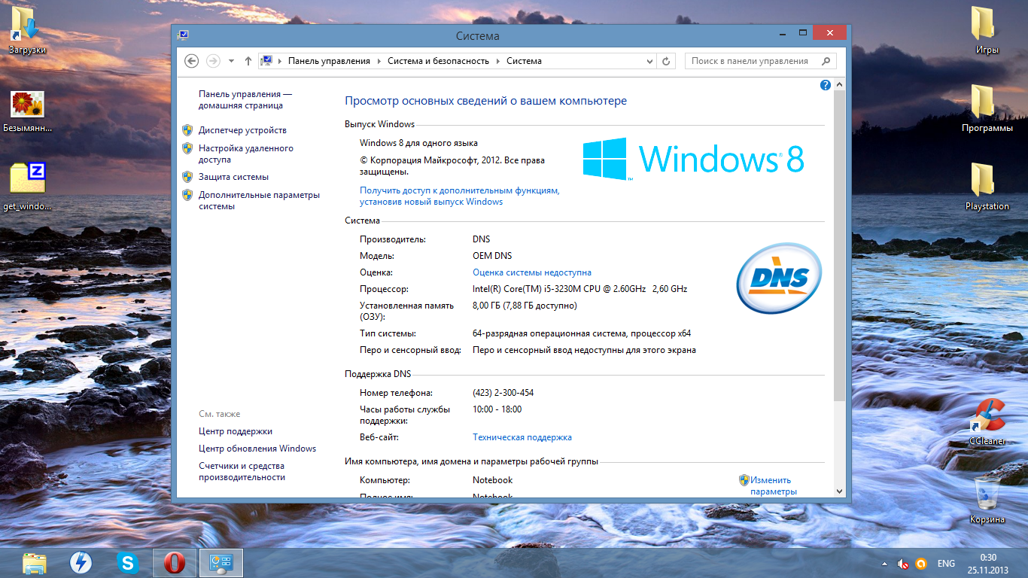Select the 'Программы' desktop folder
Viewport: 1028px width, 578px height.
coord(987,108)
